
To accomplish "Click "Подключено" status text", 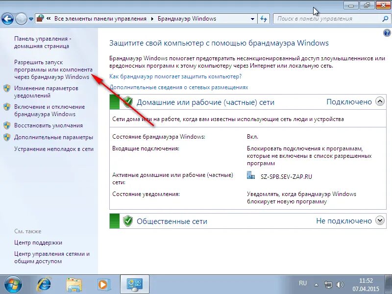I will (349, 102).
